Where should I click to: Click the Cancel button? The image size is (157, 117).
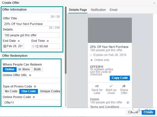pyautogui.click(x=133, y=112)
